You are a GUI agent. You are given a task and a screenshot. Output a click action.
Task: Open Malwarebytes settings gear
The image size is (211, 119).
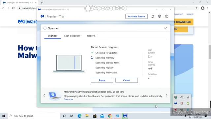pos(160,16)
